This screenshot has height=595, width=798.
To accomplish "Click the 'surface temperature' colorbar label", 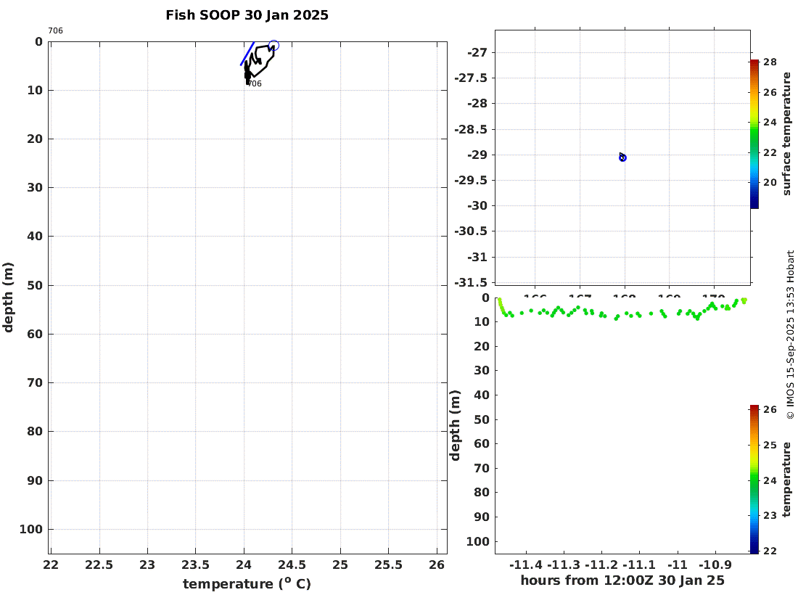I will (x=787, y=134).
